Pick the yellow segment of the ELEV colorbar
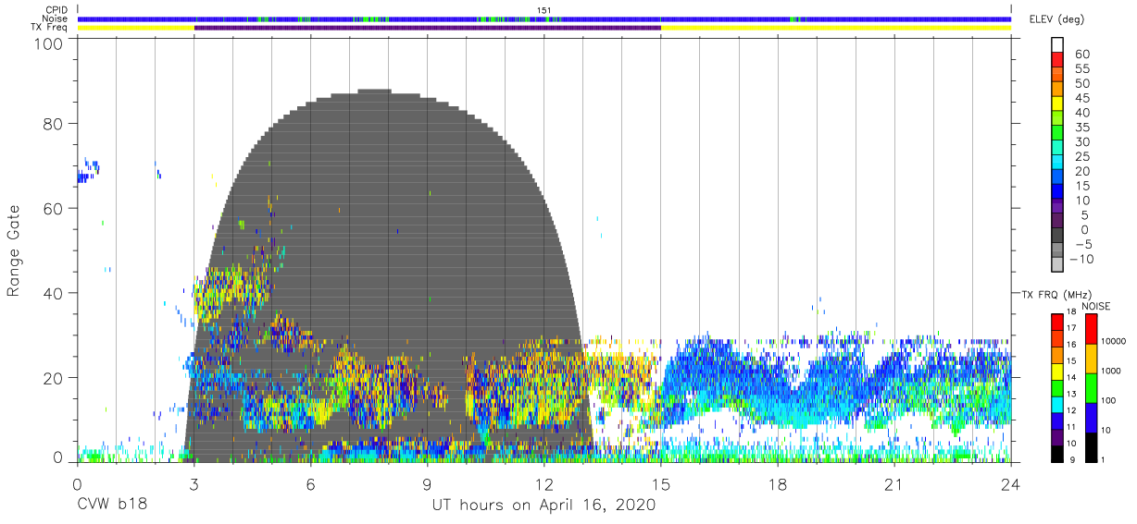 point(1059,103)
